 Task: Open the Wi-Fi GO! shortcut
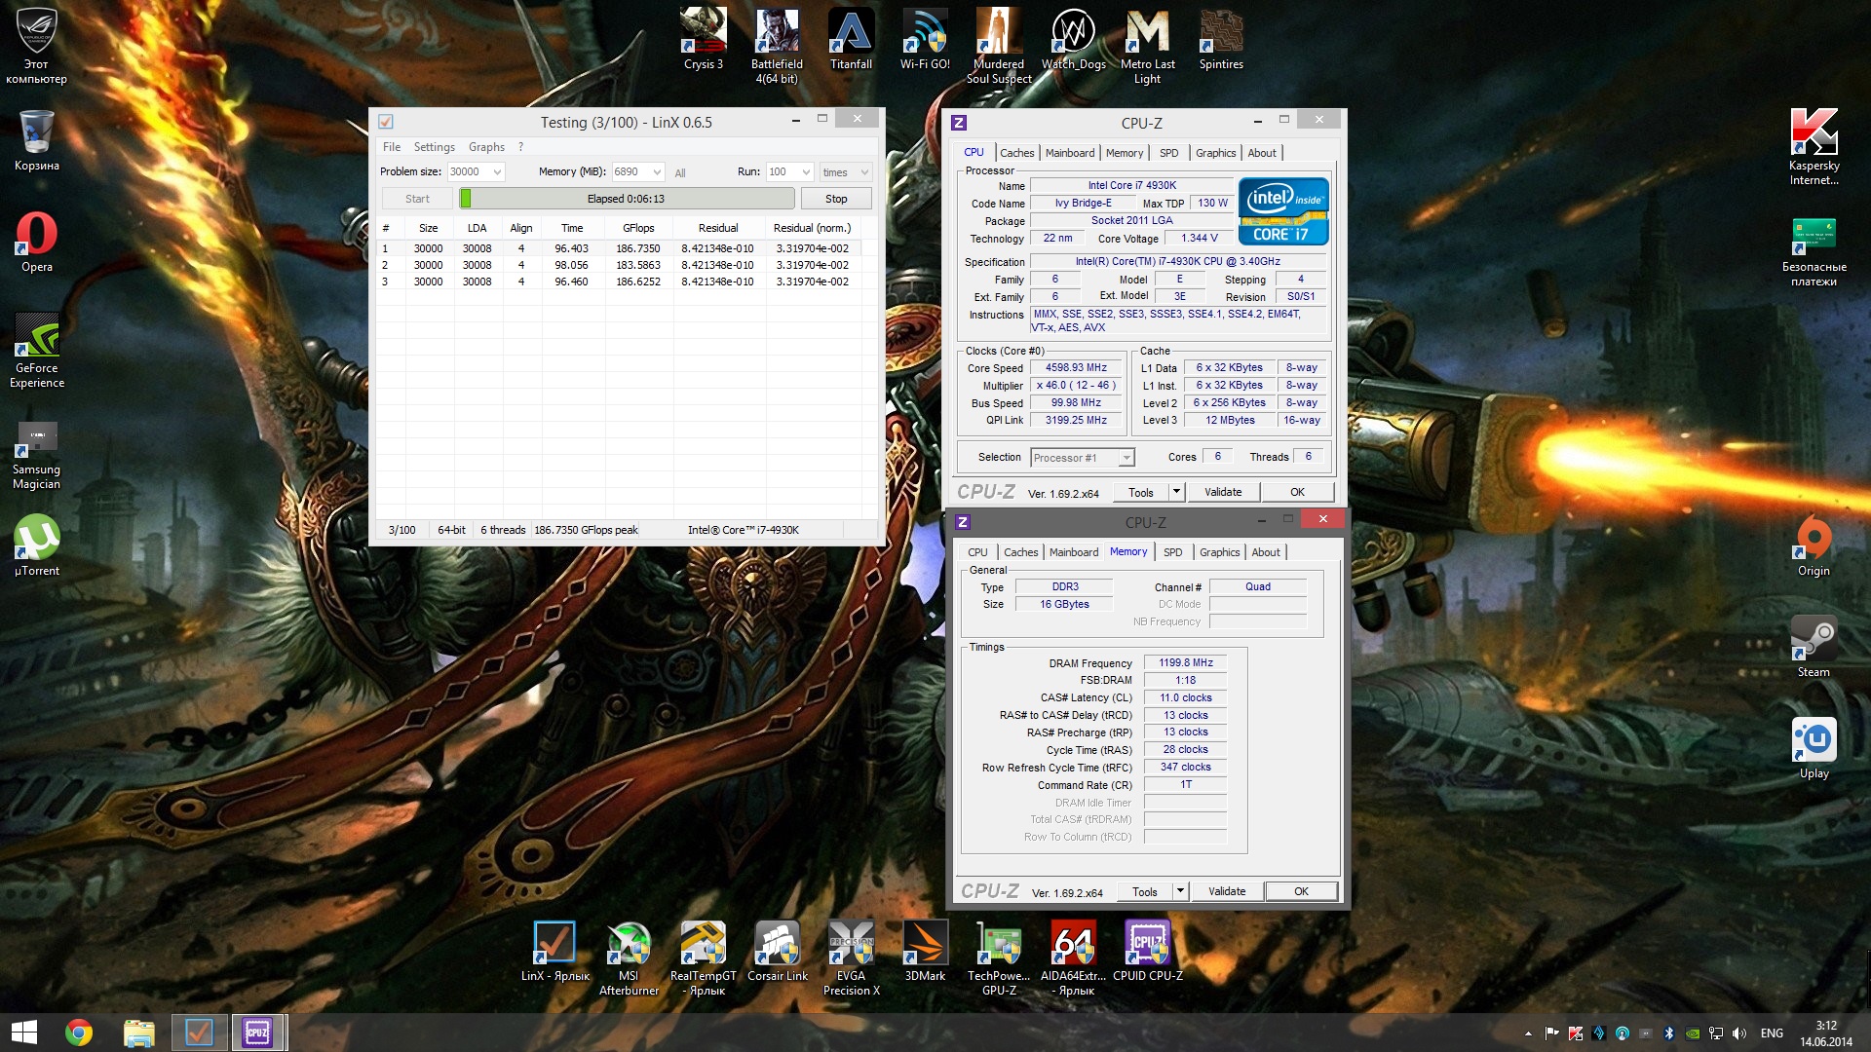(925, 39)
